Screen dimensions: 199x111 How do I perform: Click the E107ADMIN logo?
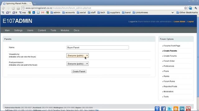click(x=17, y=21)
